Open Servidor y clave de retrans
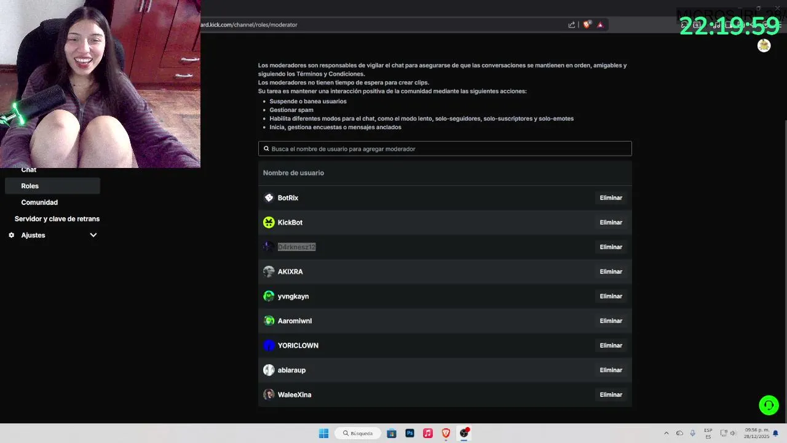 pyautogui.click(x=57, y=219)
